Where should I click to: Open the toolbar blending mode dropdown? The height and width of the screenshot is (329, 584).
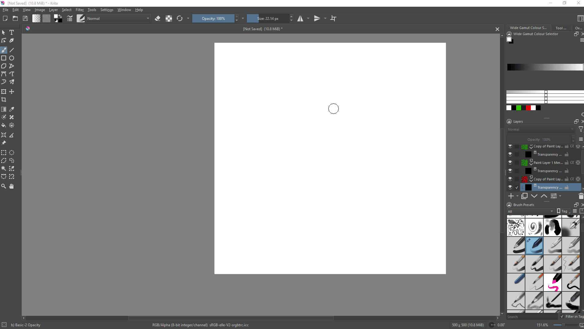click(x=118, y=19)
